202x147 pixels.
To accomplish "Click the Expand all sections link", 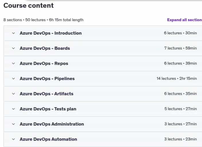I will (x=185, y=20).
